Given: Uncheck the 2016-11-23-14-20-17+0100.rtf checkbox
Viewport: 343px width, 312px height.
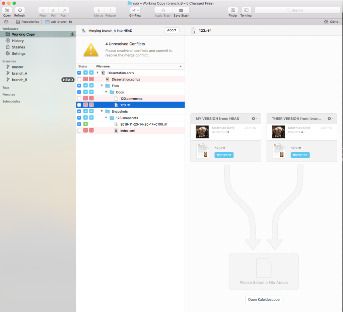Looking at the screenshot, I should [79, 124].
